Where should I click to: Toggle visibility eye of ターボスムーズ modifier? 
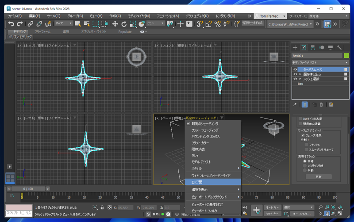(295, 69)
